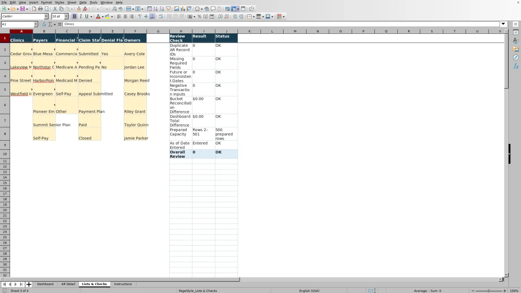Click the Center Horizontally icon

point(125,16)
